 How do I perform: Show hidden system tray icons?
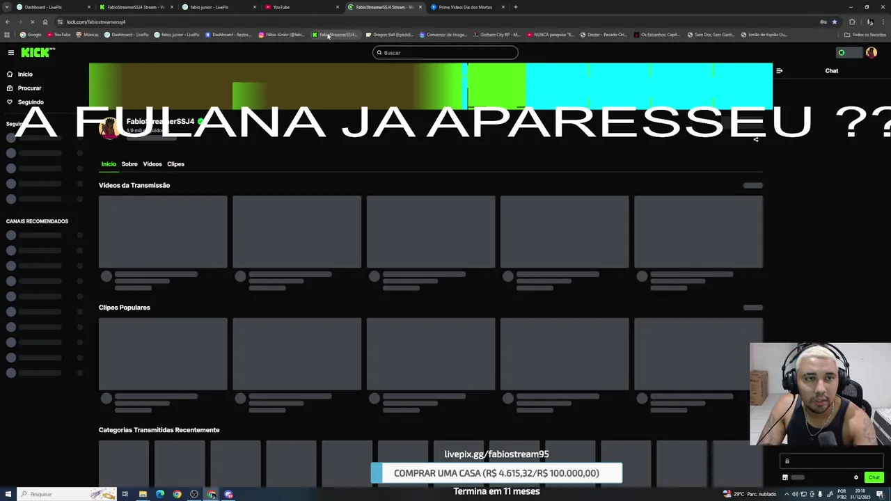coord(787,494)
